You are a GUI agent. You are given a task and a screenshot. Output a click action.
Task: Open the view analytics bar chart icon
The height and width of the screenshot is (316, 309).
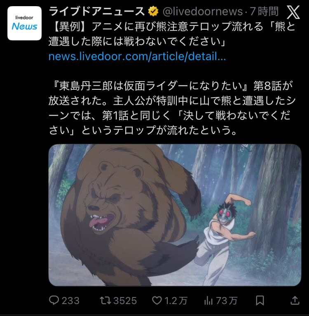tap(208, 300)
